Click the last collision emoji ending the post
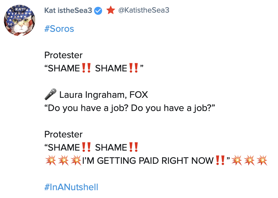 click(262, 161)
